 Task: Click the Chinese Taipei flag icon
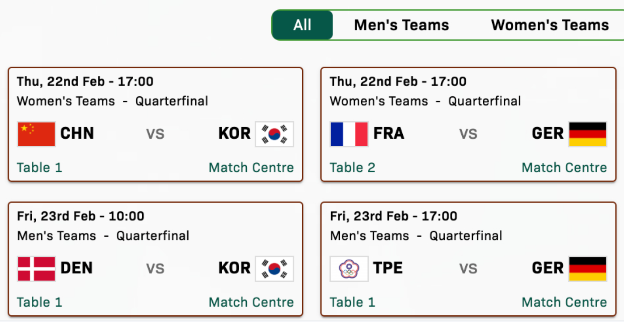(x=350, y=268)
